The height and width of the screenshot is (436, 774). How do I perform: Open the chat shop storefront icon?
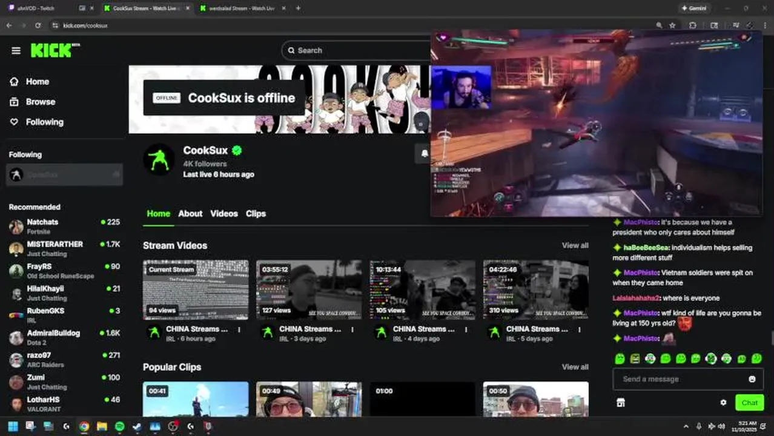620,402
